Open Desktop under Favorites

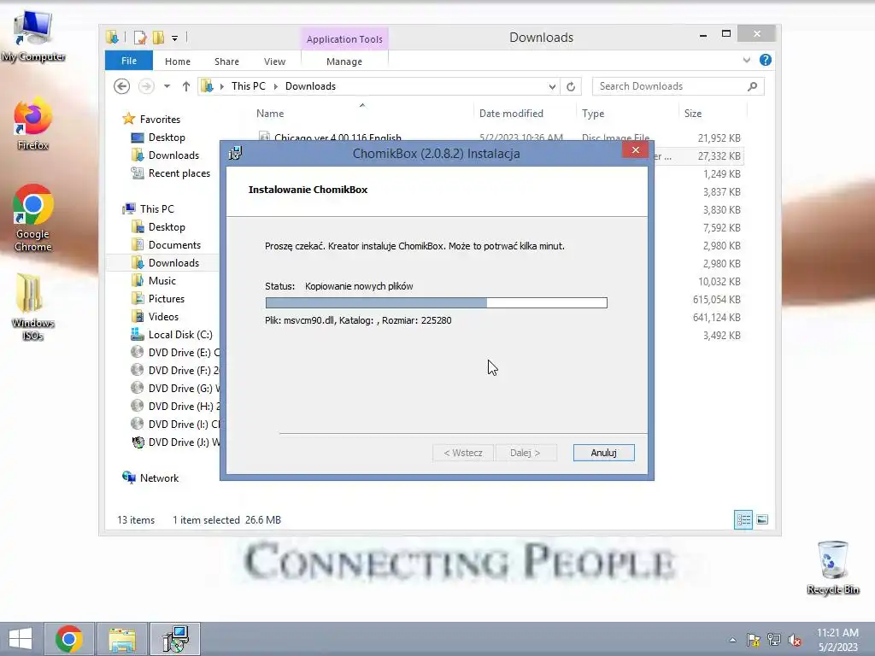[x=167, y=138]
